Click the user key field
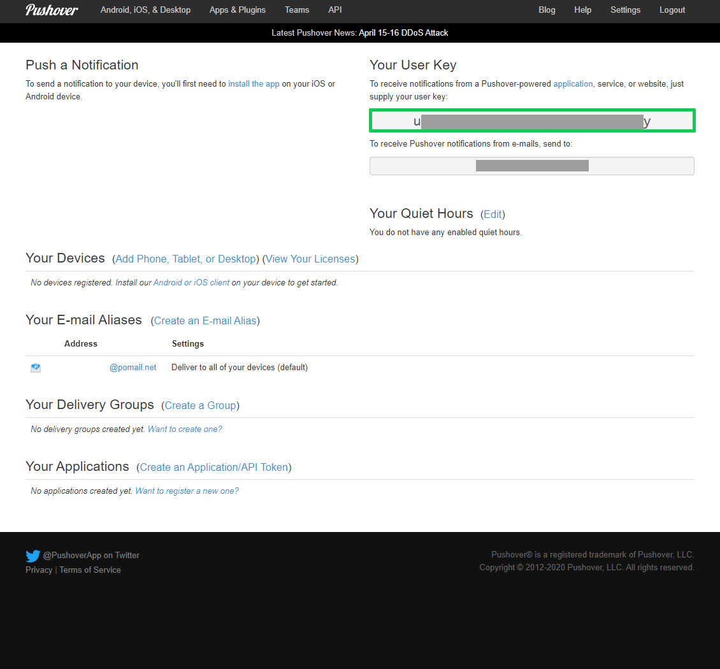This screenshot has height=669, width=720. tap(532, 121)
